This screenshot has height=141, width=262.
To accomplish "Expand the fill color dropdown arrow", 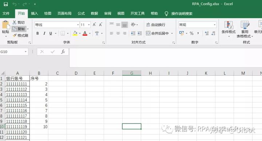I will [80, 34].
